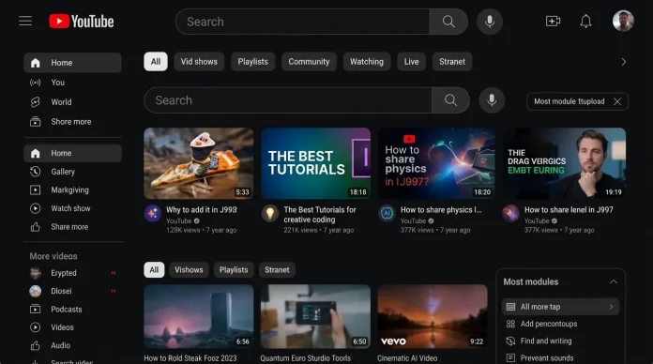Go to YouTube logo home
This screenshot has height=364, width=653.
click(82, 22)
